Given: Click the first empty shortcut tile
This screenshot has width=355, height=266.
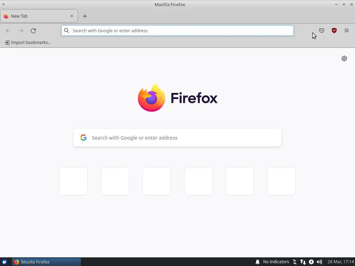Looking at the screenshot, I should click(73, 181).
